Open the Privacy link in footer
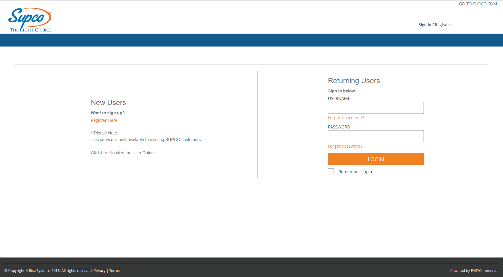Screen dimensions: 503x277 click(x=99, y=271)
